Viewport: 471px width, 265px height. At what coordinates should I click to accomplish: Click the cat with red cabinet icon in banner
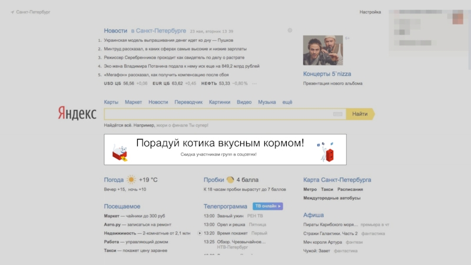326,152
